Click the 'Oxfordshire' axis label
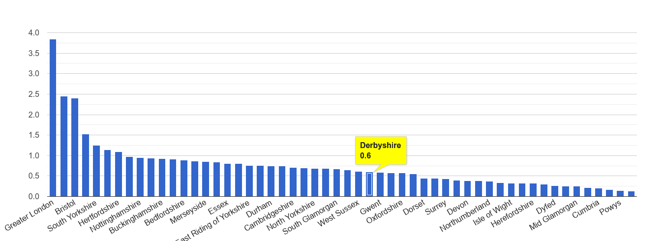 385,211
